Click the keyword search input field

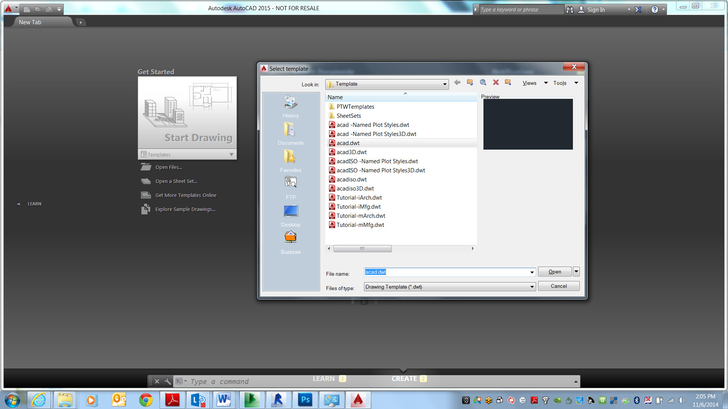522,9
